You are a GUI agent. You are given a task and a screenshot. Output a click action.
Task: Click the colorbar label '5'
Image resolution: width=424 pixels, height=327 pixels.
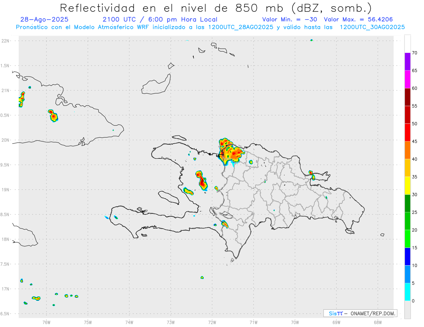tap(413, 283)
